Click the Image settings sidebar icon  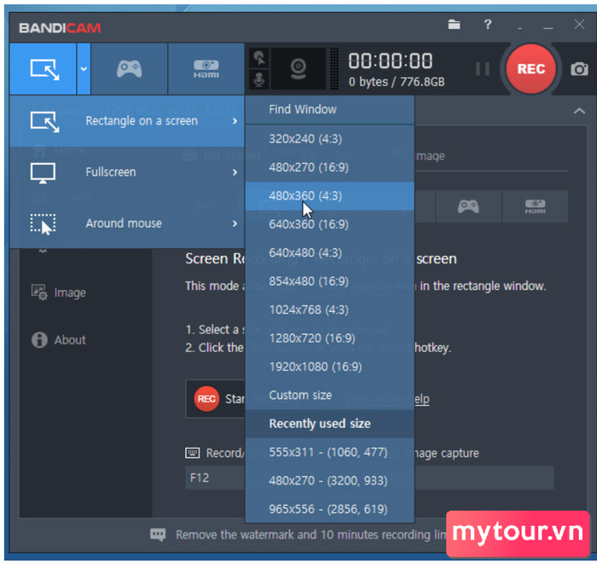[x=39, y=292]
